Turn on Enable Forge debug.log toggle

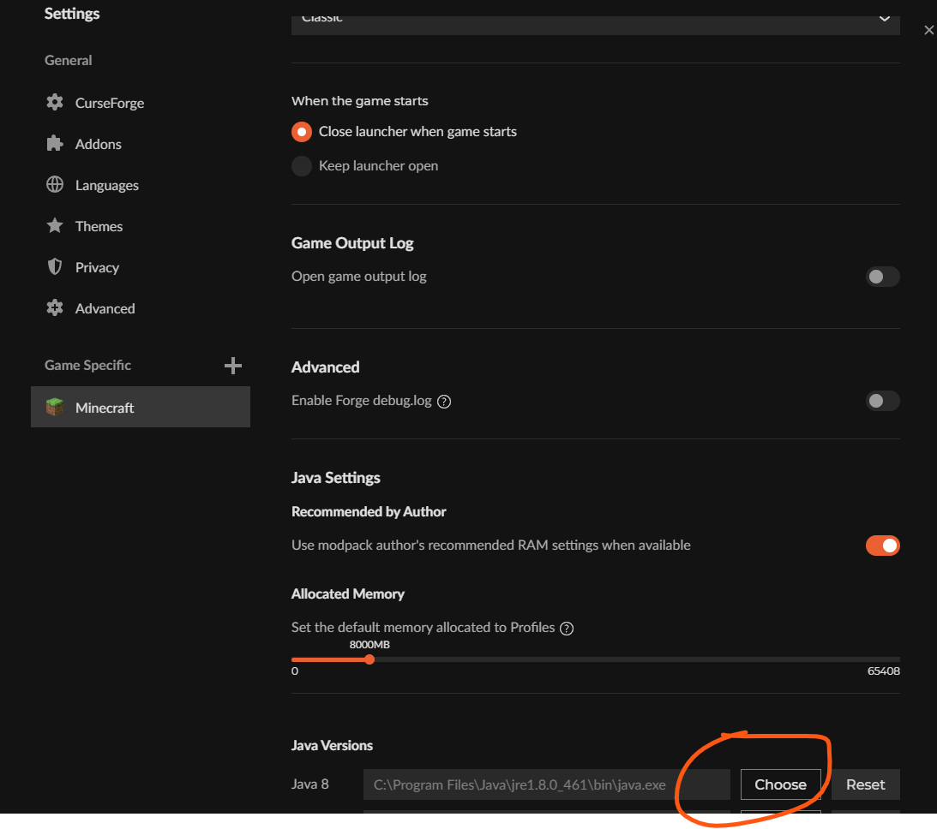coord(882,401)
